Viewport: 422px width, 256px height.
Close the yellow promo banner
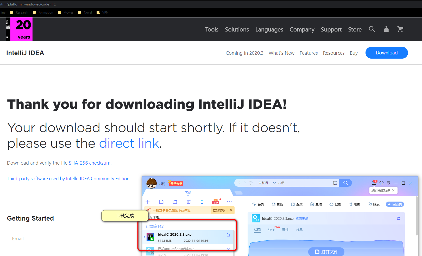[231, 210]
